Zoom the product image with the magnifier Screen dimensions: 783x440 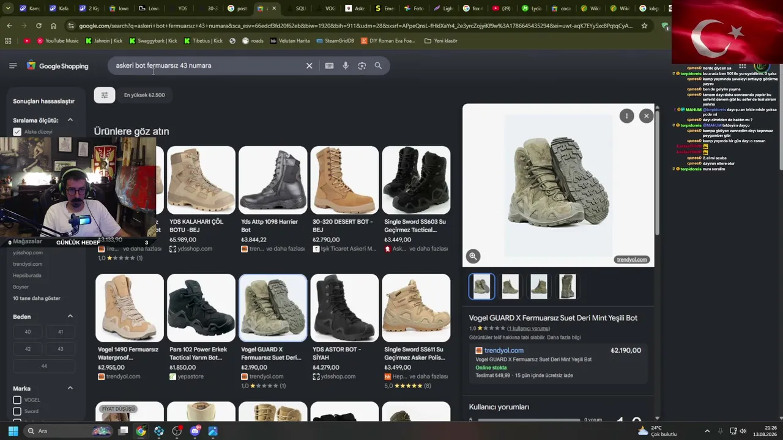click(473, 257)
